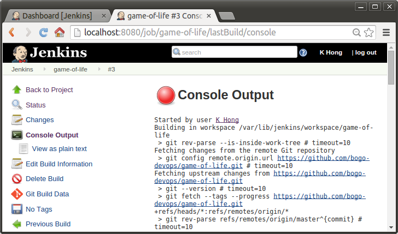The height and width of the screenshot is (234, 398).
Task: Click the Jenkins butler logo
Action: click(x=20, y=54)
